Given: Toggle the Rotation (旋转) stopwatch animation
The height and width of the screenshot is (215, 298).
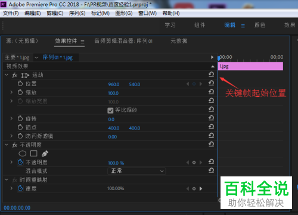Looking at the screenshot, I should point(20,119).
